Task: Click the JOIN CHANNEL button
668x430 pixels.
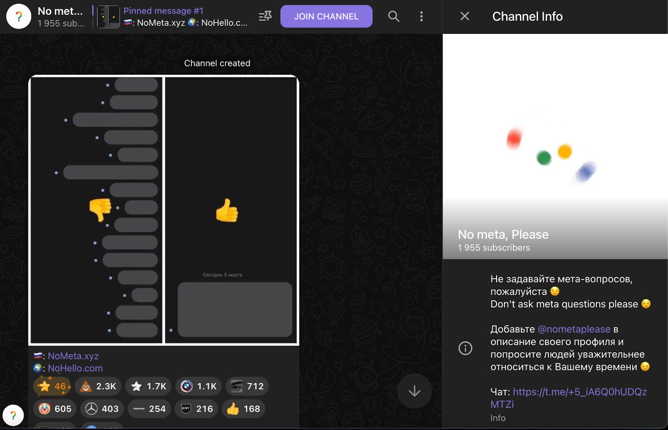Action: point(326,16)
